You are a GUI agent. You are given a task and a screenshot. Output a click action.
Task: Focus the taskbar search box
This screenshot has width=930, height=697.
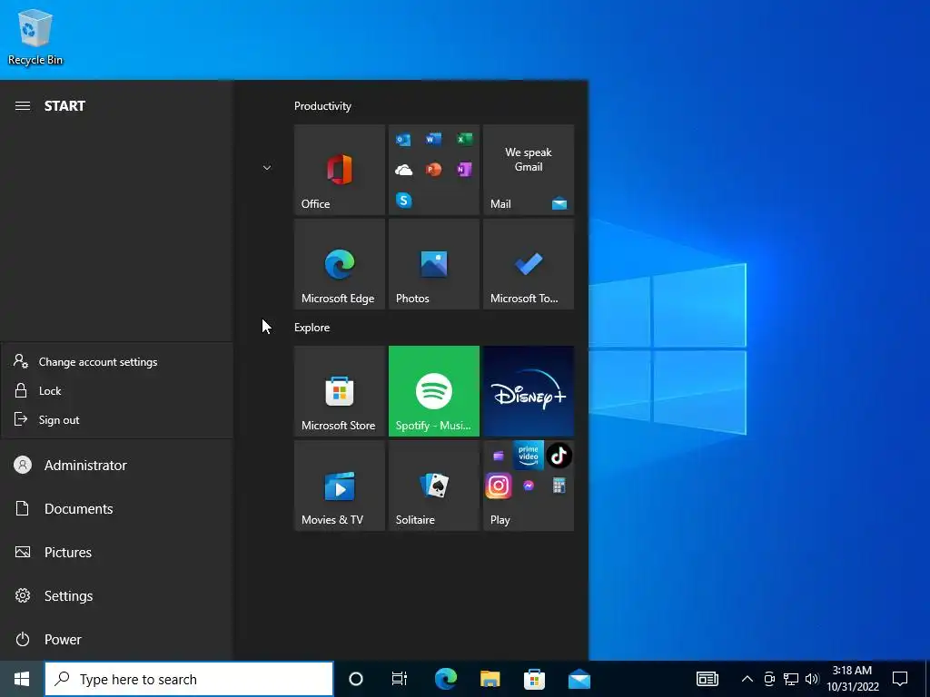coord(189,679)
